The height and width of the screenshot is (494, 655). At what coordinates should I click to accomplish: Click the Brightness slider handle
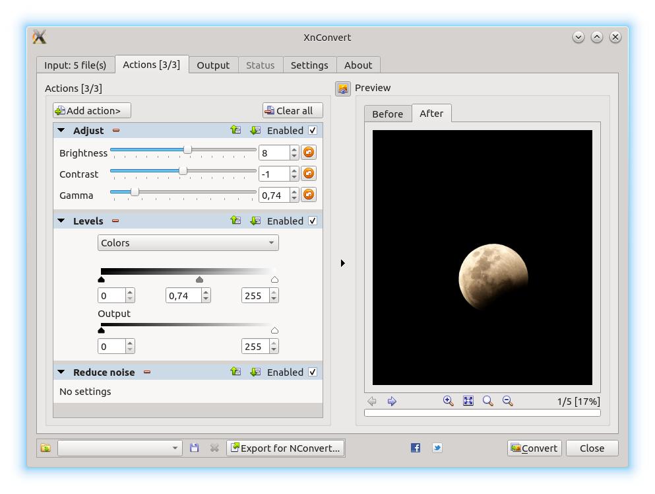187,149
